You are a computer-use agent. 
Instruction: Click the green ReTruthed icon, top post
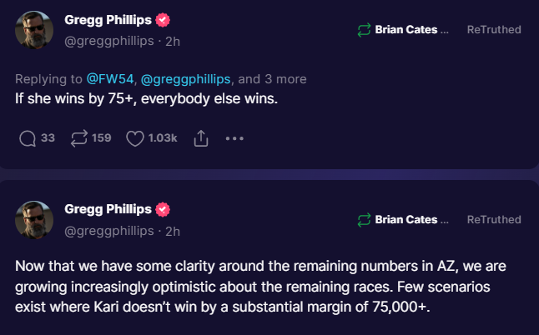tap(363, 30)
